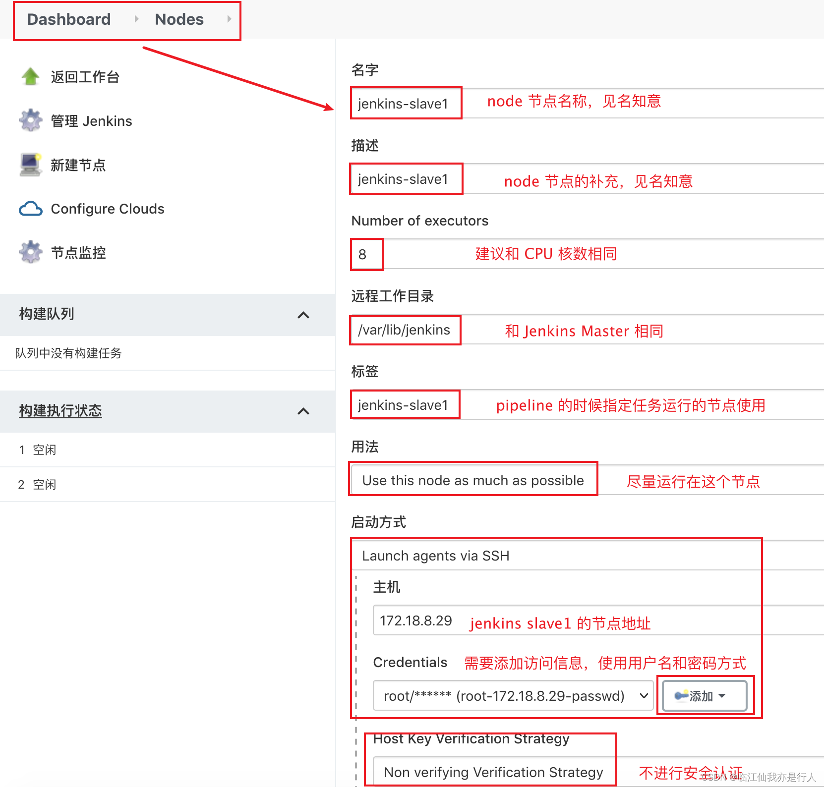Collapse the 构建队列 panel
Viewport: 824px width, 787px height.
303,315
